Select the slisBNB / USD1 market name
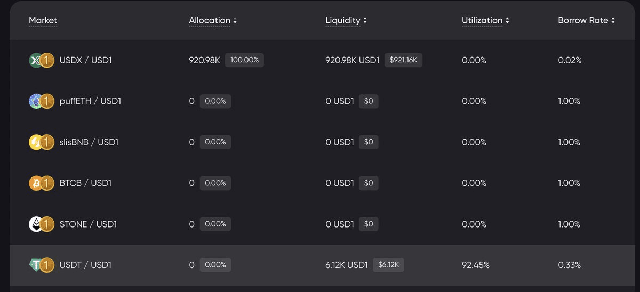 [89, 142]
